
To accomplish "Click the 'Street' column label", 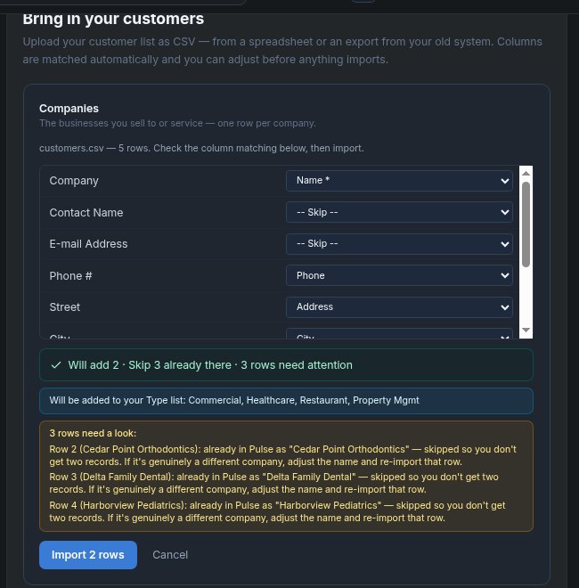I will point(64,307).
